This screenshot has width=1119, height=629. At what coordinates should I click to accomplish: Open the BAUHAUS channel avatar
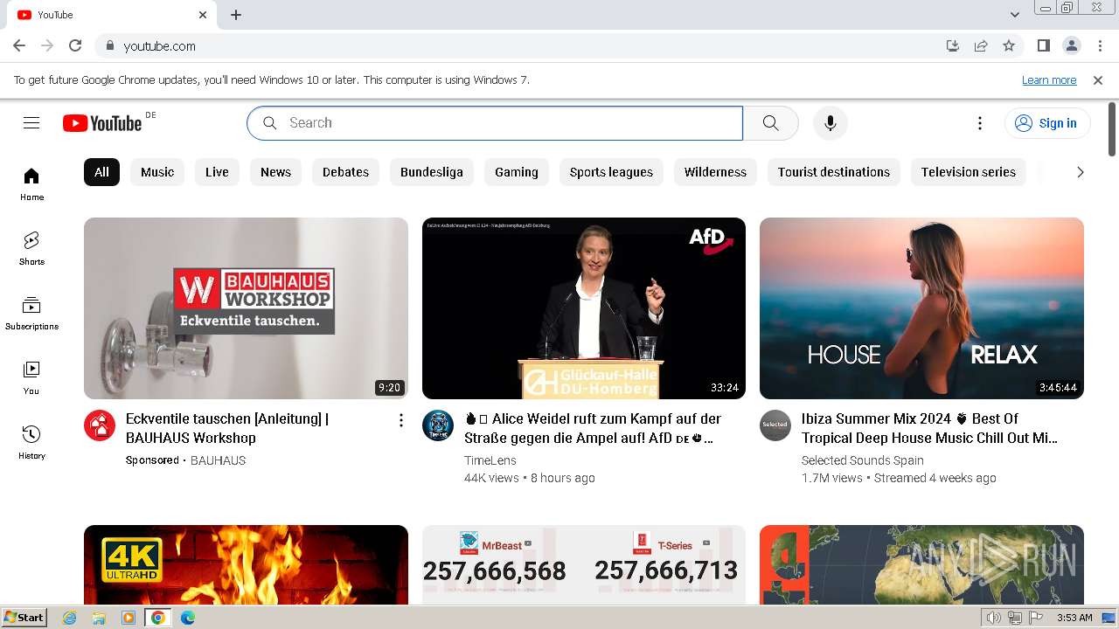coord(100,425)
